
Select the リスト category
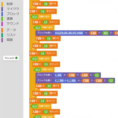pyautogui.click(x=11, y=35)
